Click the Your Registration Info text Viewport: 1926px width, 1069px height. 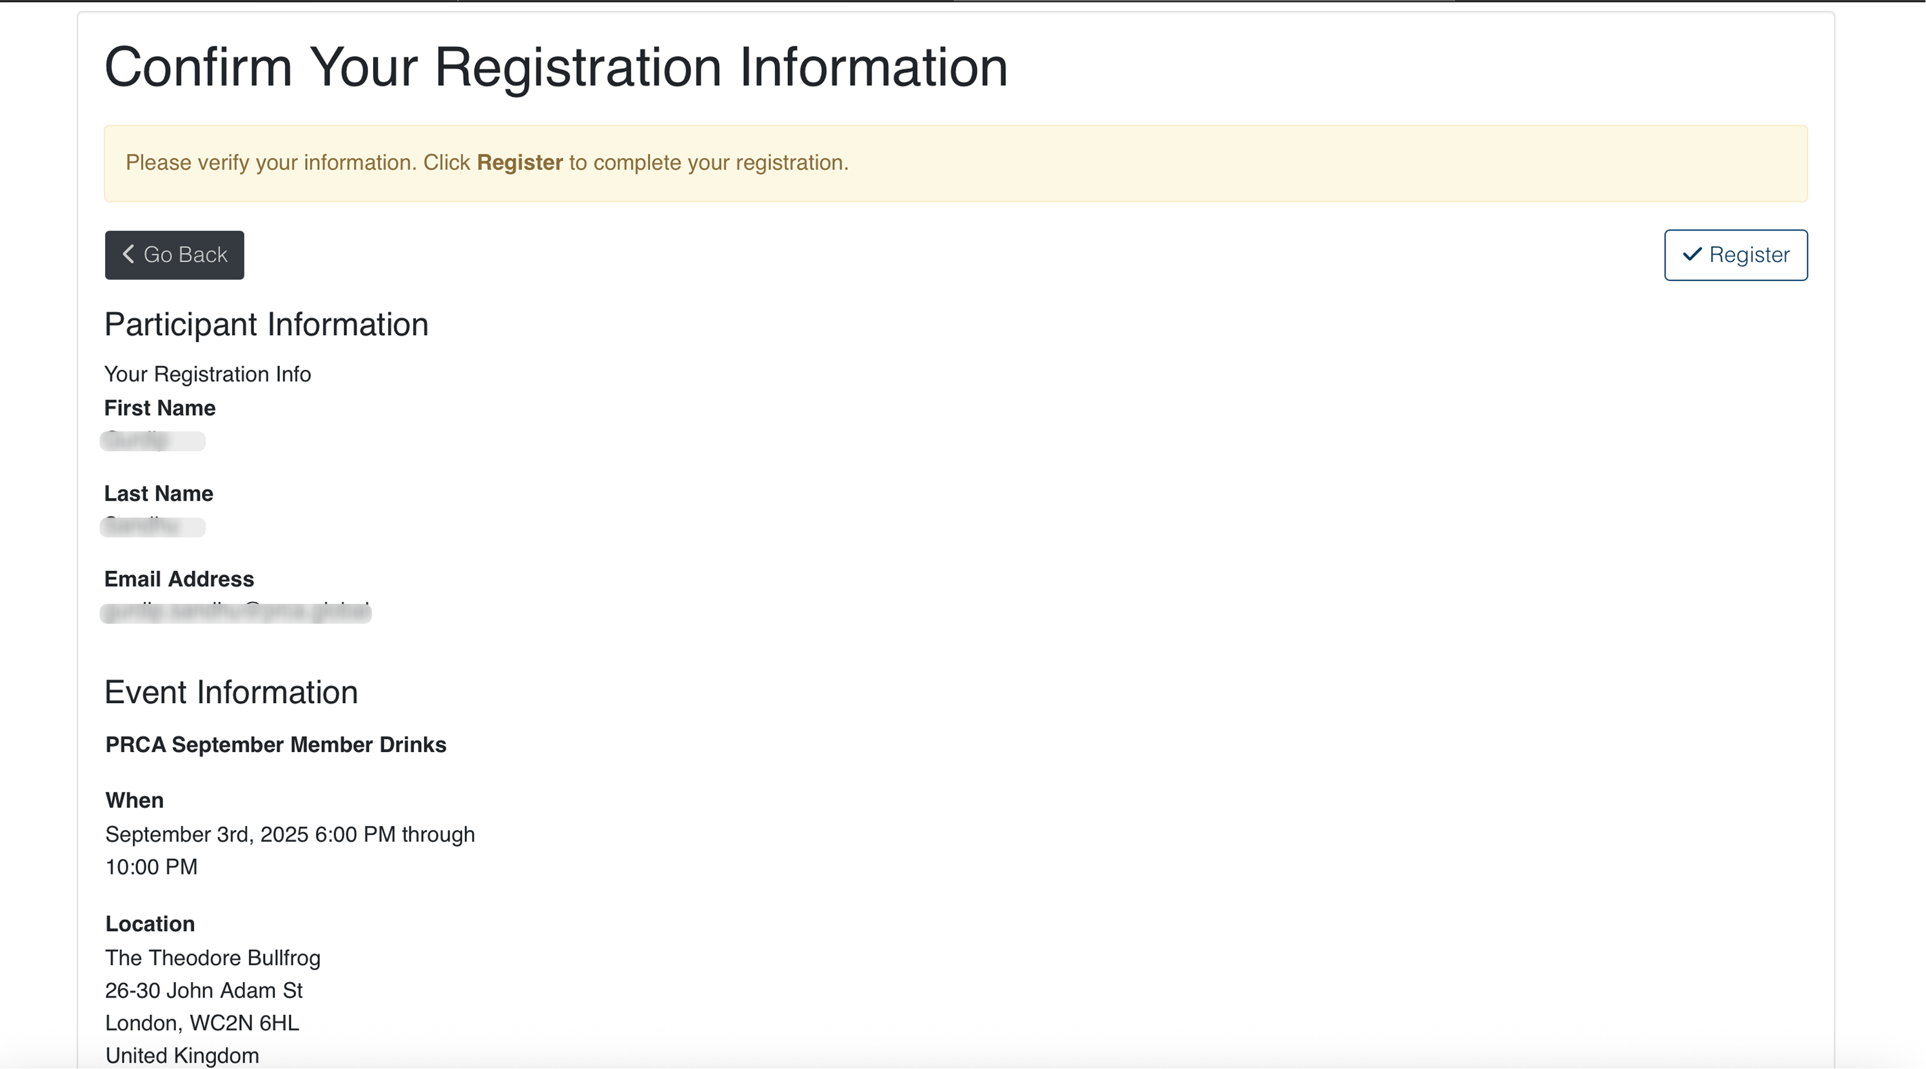pos(207,374)
